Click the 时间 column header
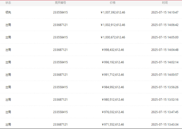This screenshot has width=182, height=129. point(165,3)
